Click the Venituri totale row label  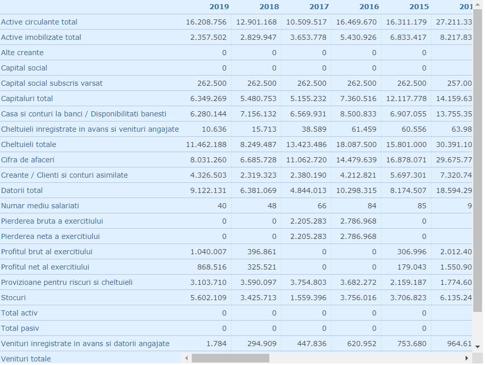(x=26, y=359)
